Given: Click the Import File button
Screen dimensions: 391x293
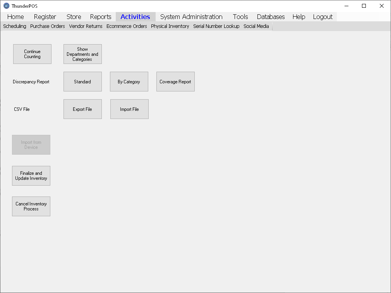Looking at the screenshot, I should [129, 109].
